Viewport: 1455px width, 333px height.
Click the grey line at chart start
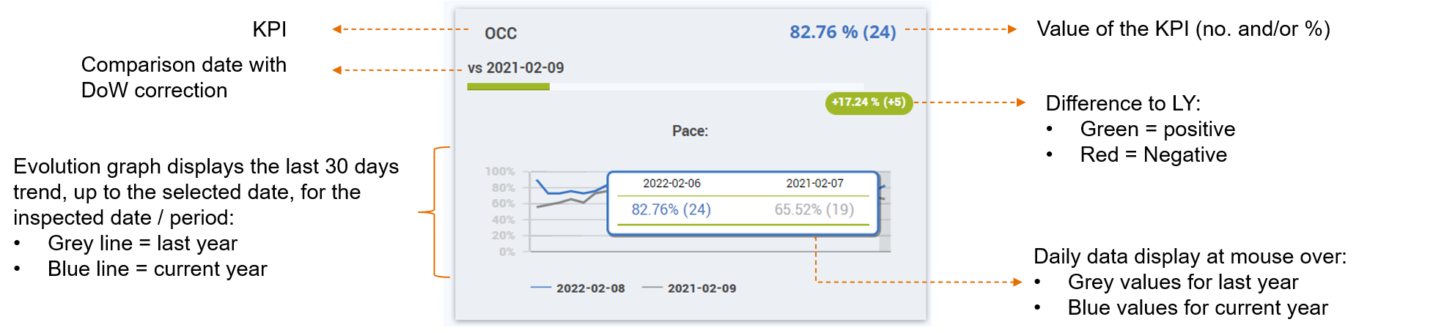point(539,206)
